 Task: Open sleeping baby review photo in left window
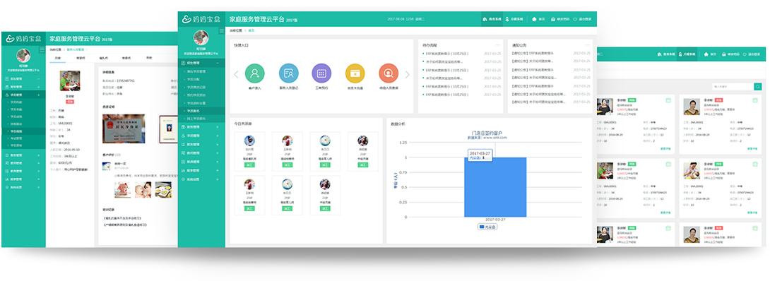coord(123,190)
